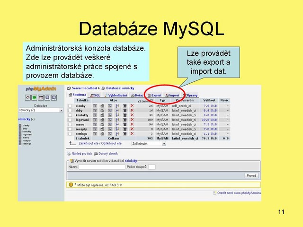Open the Úpravy tab
The height and width of the screenshot is (227, 303).
tap(190, 96)
